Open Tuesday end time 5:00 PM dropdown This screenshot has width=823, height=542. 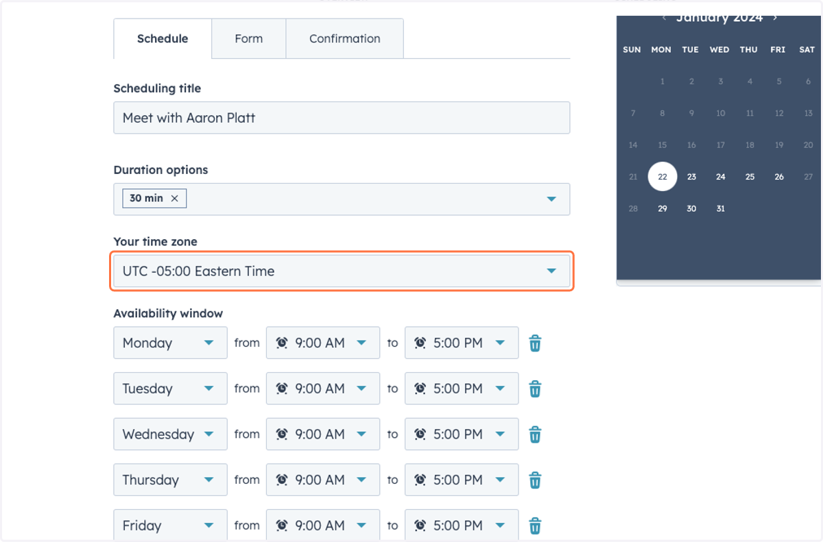[462, 389]
